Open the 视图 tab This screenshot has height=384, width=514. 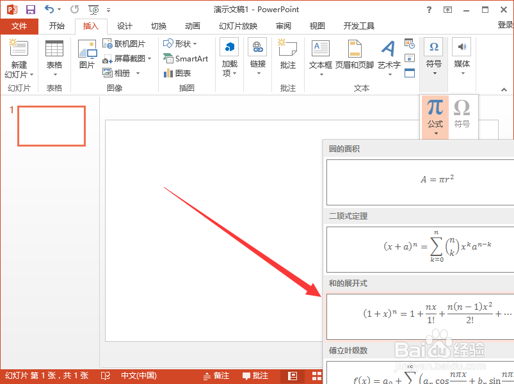(317, 26)
